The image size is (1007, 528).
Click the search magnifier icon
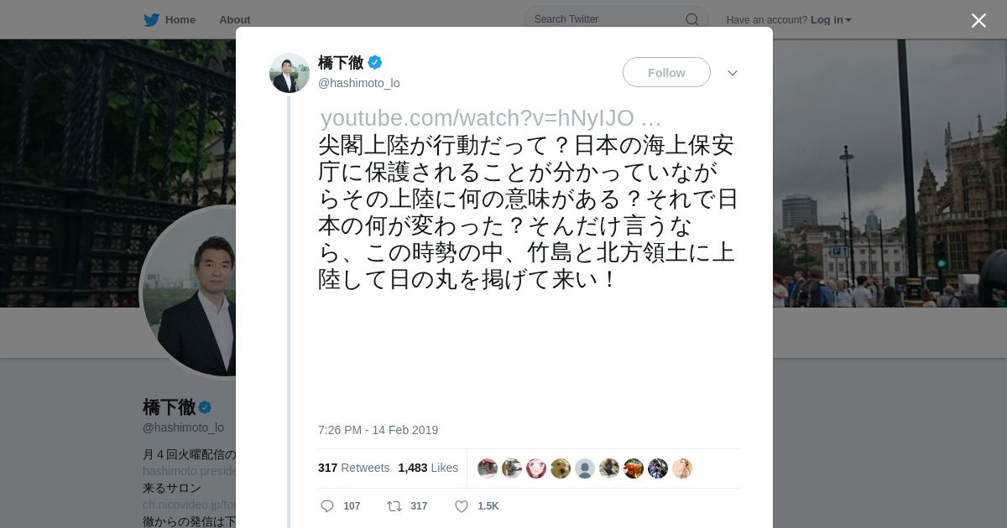click(692, 19)
